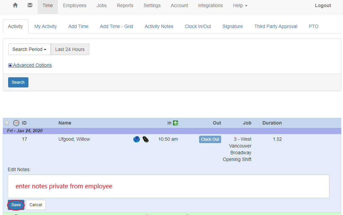This screenshot has height=215, width=343.
Task: Click the clock icon in the table header
Action: click(x=16, y=123)
